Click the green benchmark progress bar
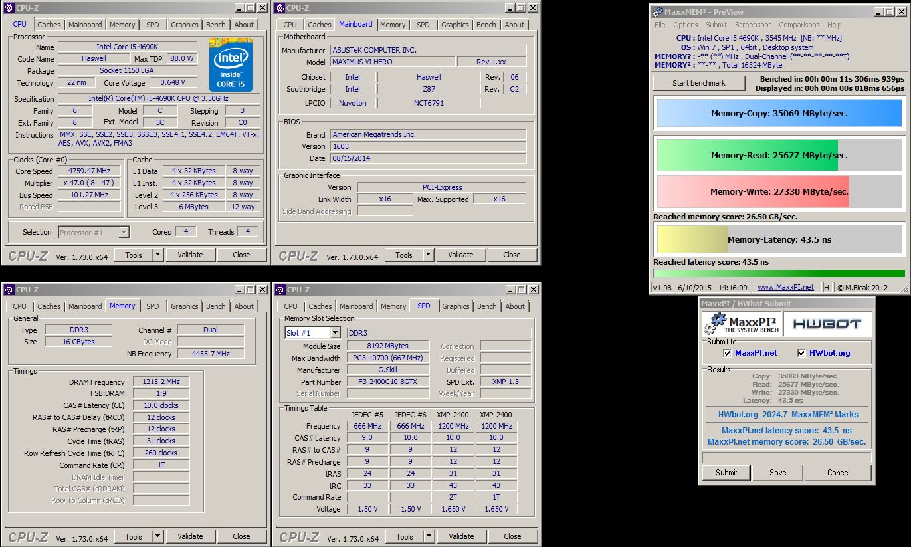 pyautogui.click(x=779, y=273)
